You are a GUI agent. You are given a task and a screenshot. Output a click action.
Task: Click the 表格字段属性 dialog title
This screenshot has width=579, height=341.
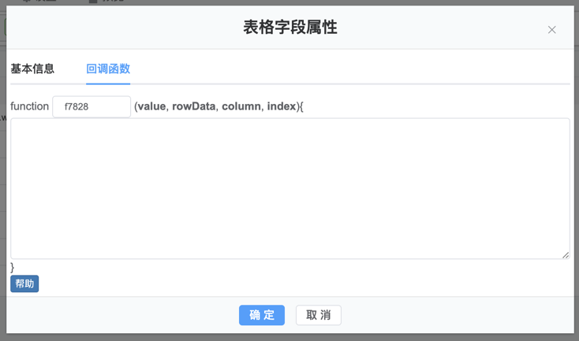(289, 28)
